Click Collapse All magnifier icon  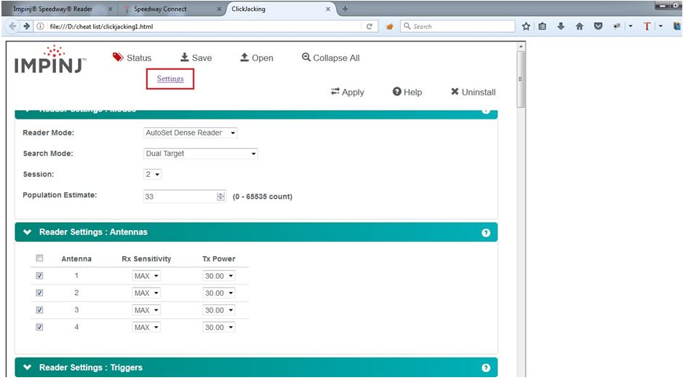click(x=306, y=58)
